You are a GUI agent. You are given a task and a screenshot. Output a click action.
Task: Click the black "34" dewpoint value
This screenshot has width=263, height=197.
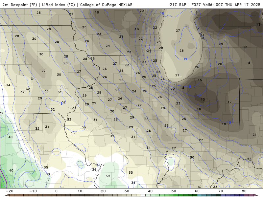click(x=8, y=85)
